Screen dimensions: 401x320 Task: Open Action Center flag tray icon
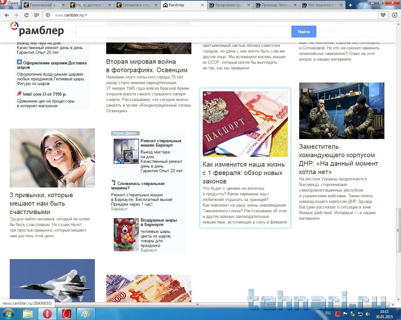[345, 314]
